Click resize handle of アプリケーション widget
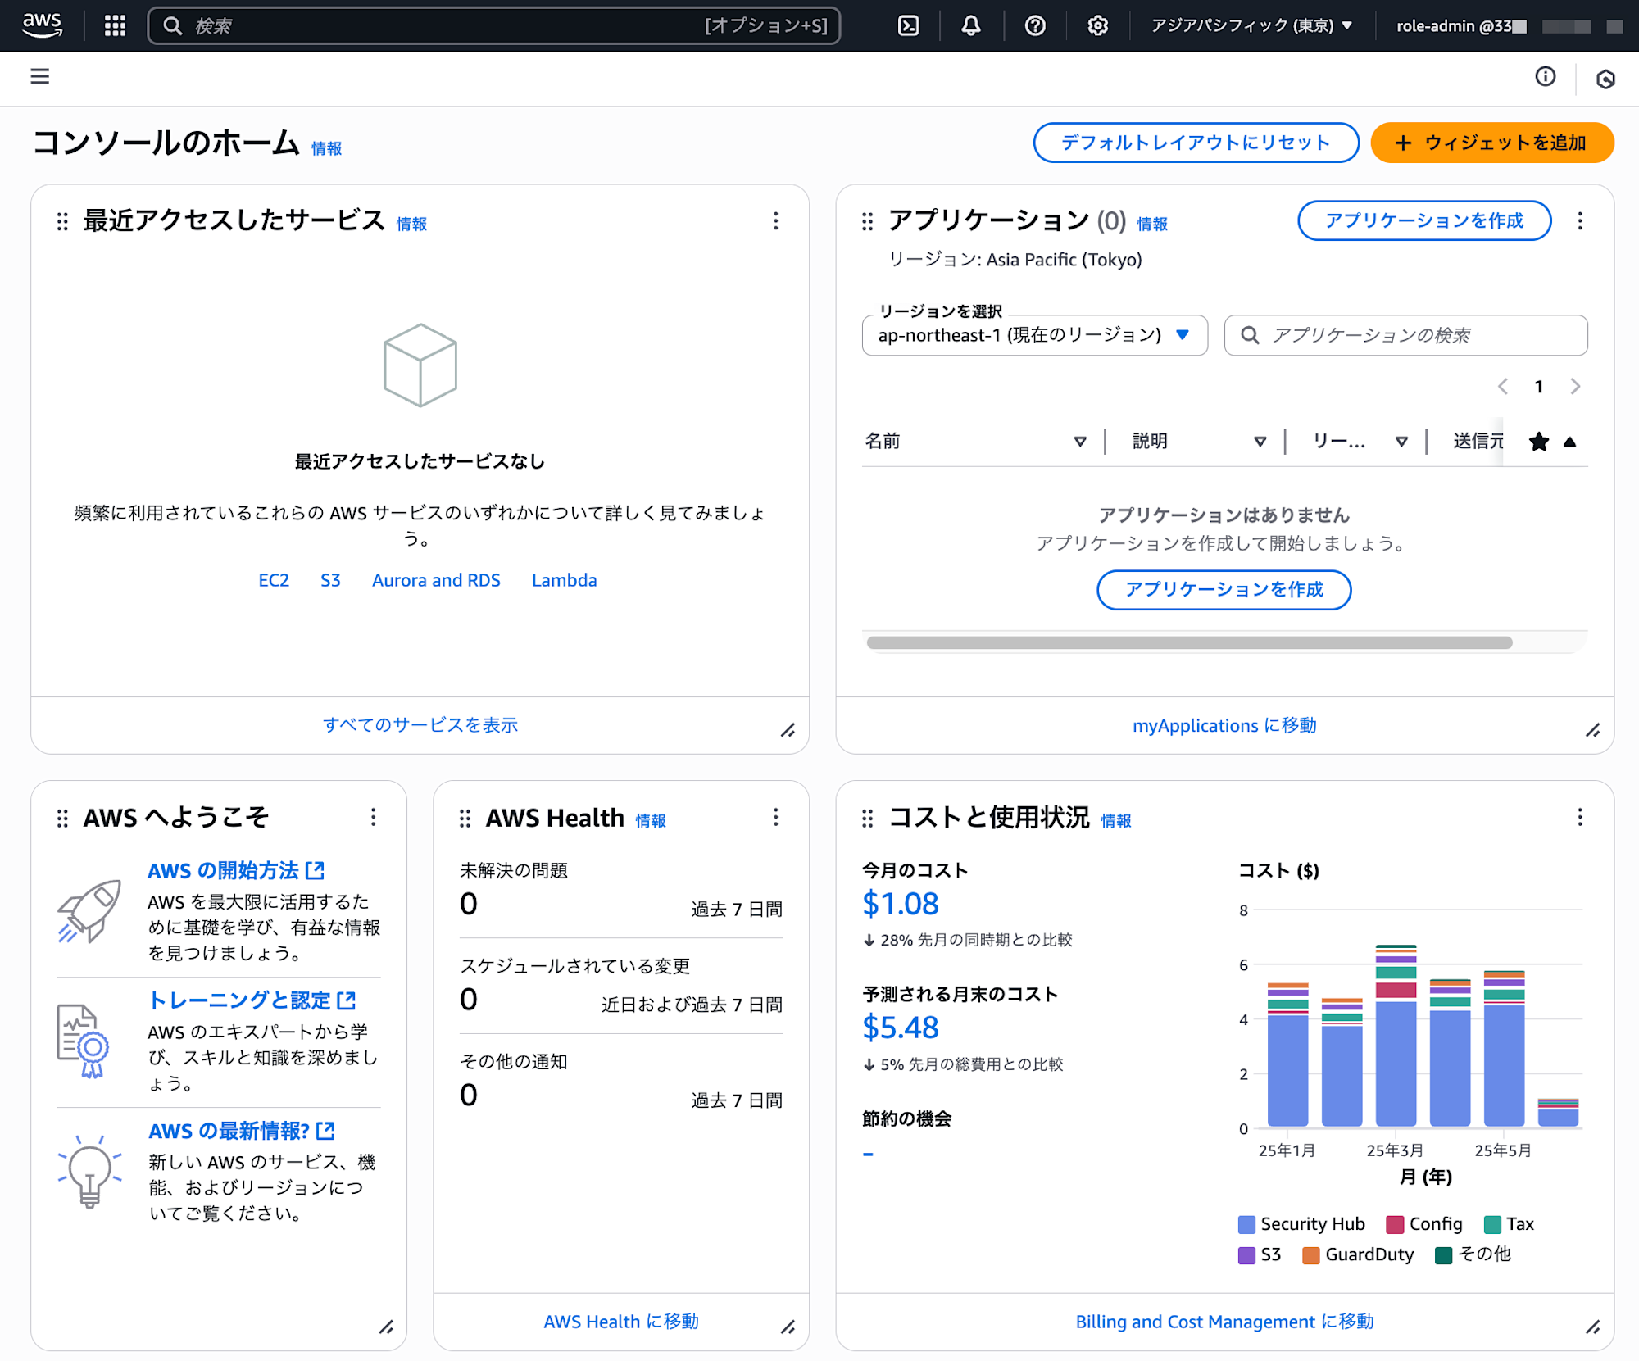1639x1361 pixels. (1592, 730)
